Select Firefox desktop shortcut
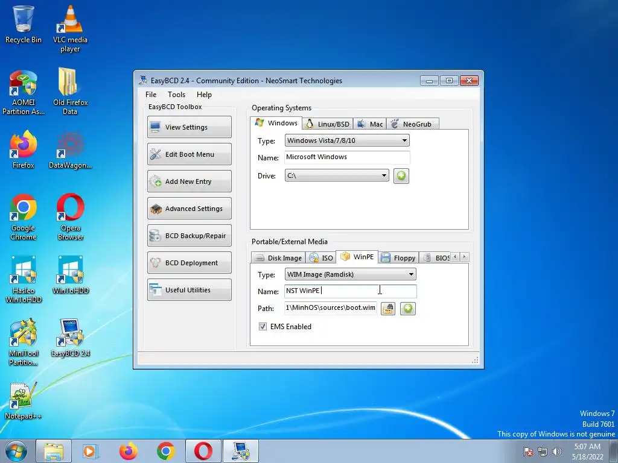This screenshot has width=618, height=463. tap(24, 150)
